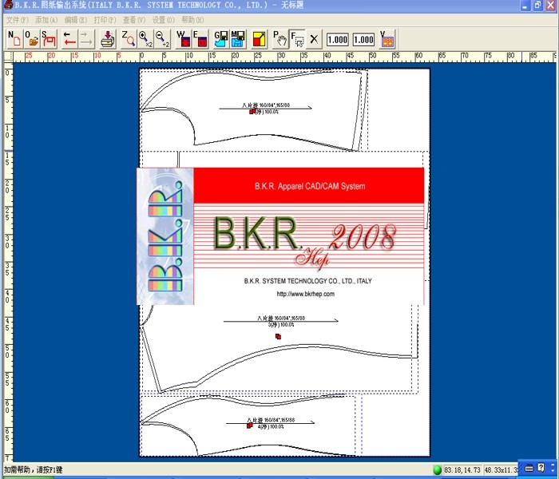Image resolution: width=559 pixels, height=479 pixels.
Task: Click B.K.R. SYSTEM TECHNOLOGY CO. text
Action: point(308,281)
